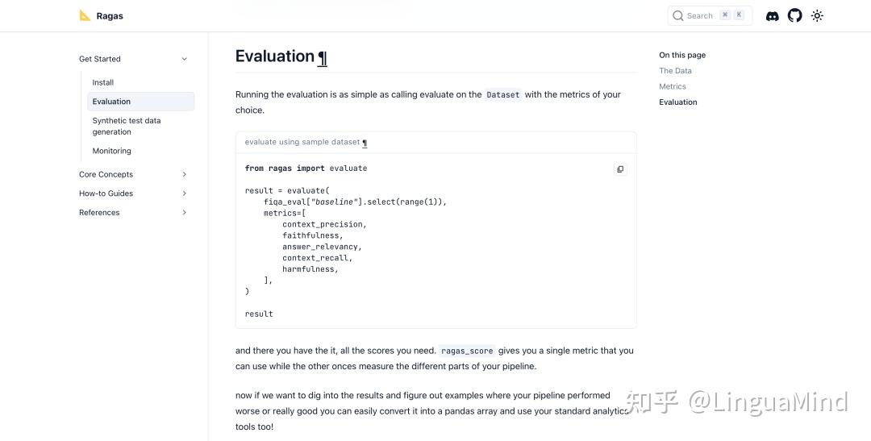Click the pilcrow anchor next to code caption
Viewport: 871px width, 441px height.
(365, 143)
